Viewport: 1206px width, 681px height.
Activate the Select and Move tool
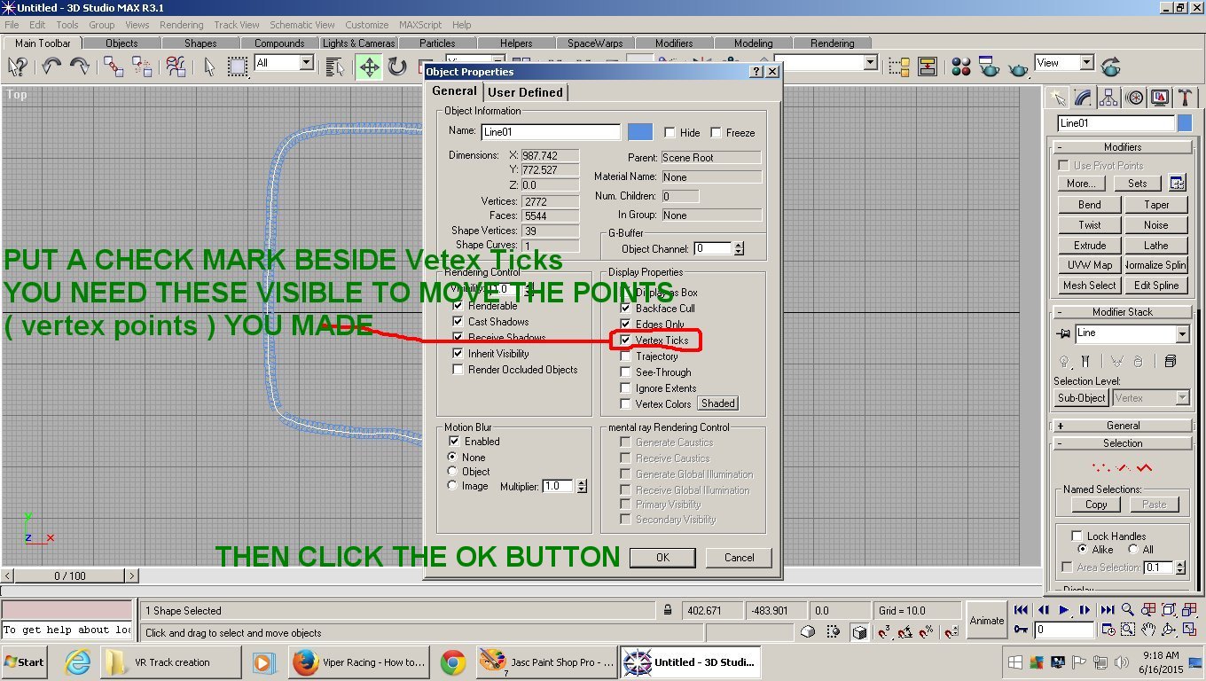click(x=369, y=67)
